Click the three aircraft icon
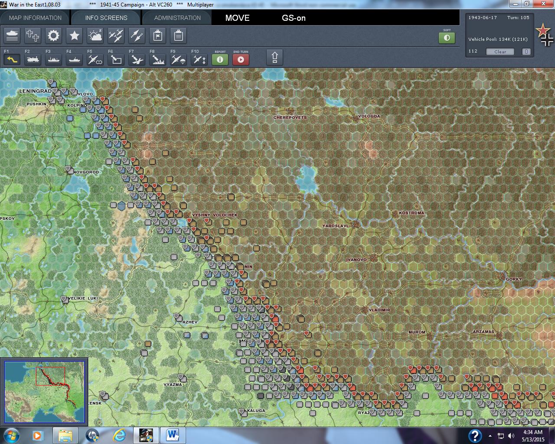This screenshot has height=444, width=555. coord(116,36)
